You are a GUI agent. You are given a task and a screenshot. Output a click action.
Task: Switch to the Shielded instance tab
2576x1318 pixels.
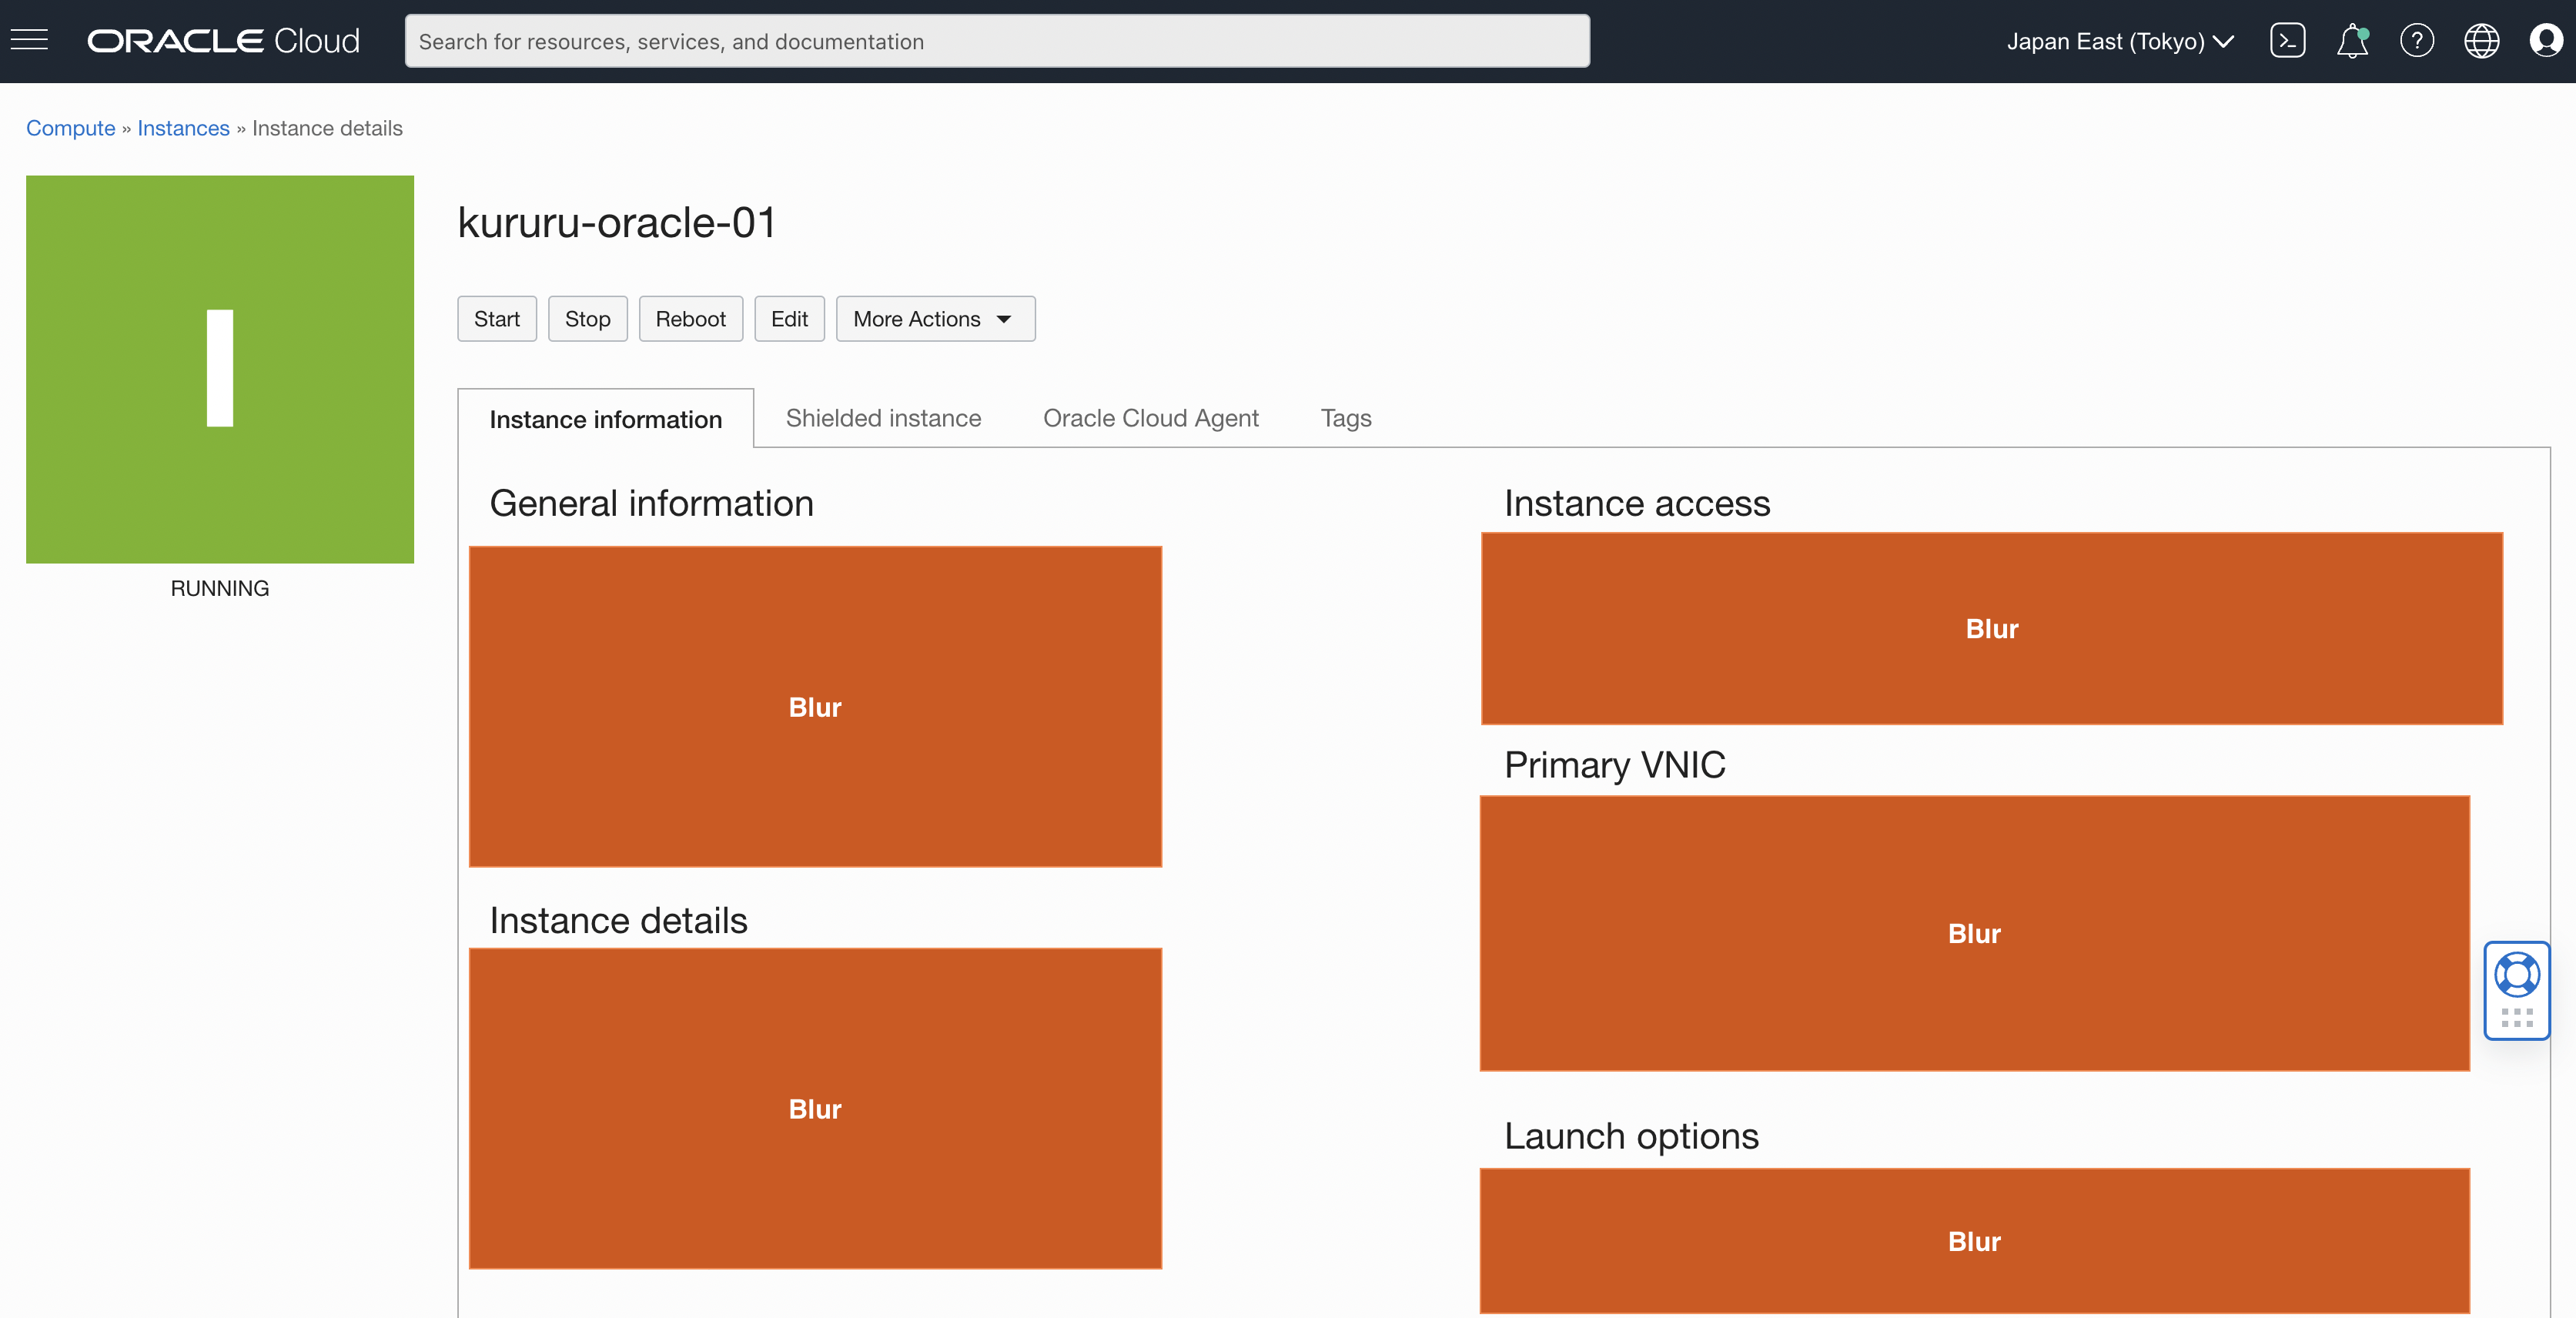[883, 418]
